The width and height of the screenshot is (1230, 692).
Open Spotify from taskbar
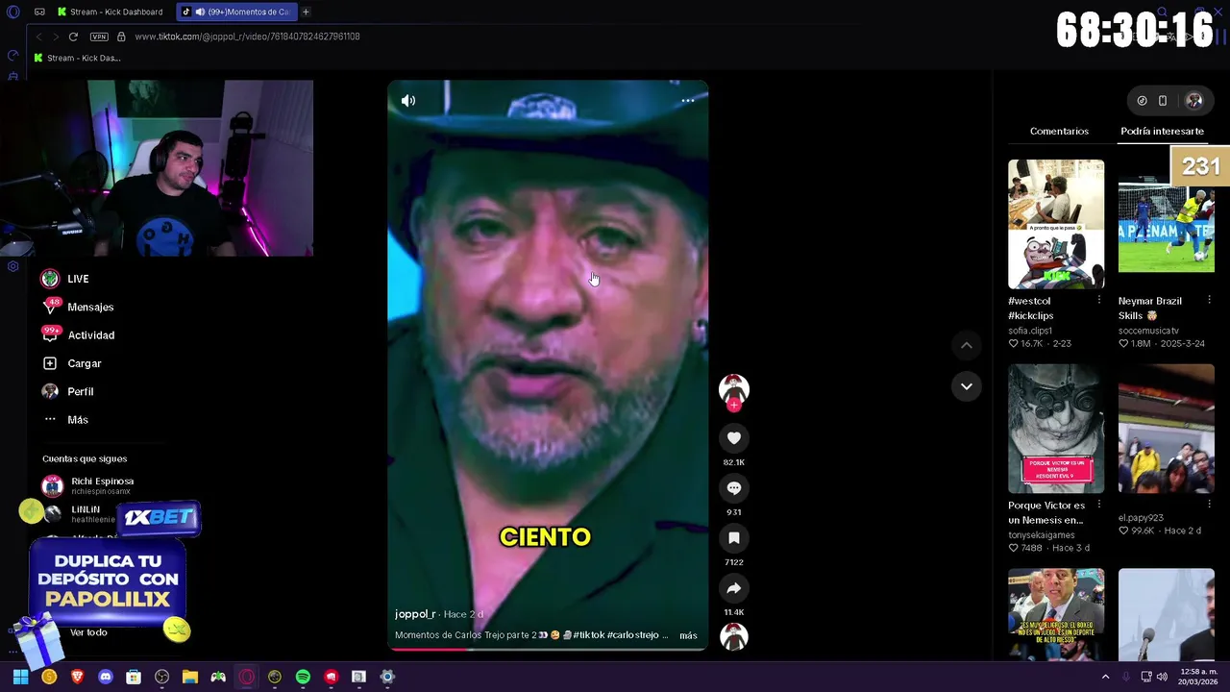pyautogui.click(x=303, y=677)
